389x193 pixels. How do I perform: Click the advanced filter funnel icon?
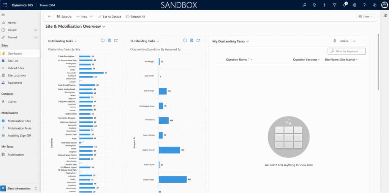[x=334, y=5]
